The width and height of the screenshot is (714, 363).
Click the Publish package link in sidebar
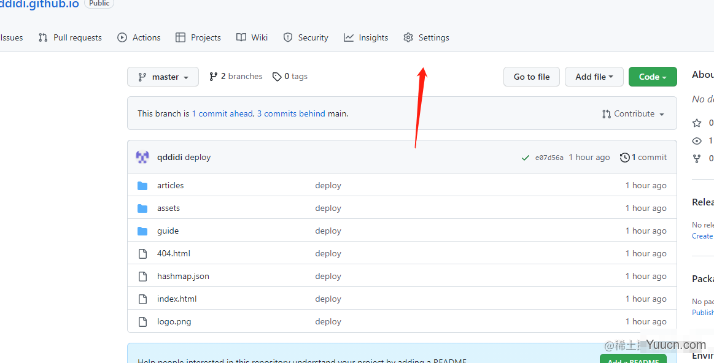[702, 313]
